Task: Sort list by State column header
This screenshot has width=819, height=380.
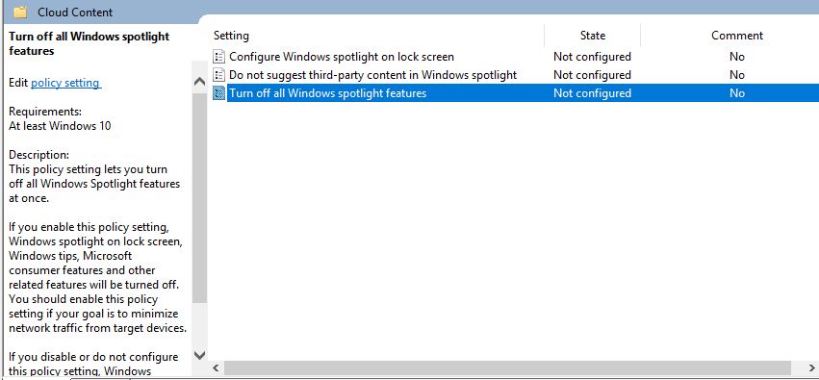Action: tap(592, 36)
